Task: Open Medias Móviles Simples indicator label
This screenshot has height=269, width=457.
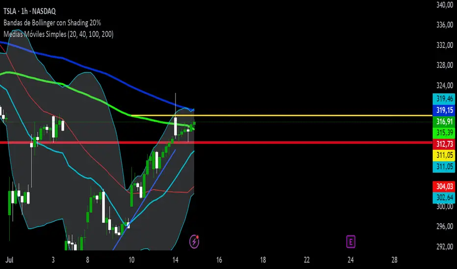Action: 58,34
